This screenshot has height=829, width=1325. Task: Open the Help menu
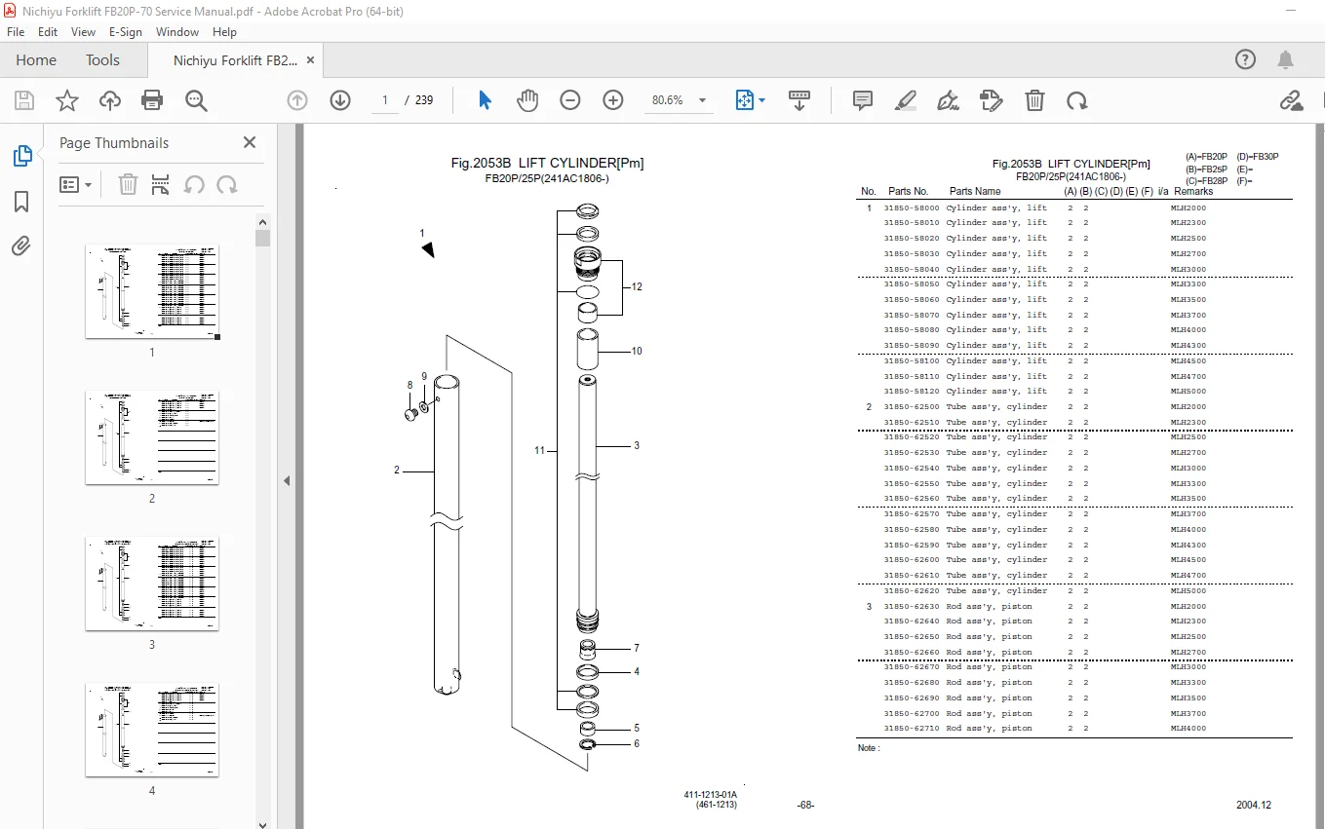click(224, 32)
